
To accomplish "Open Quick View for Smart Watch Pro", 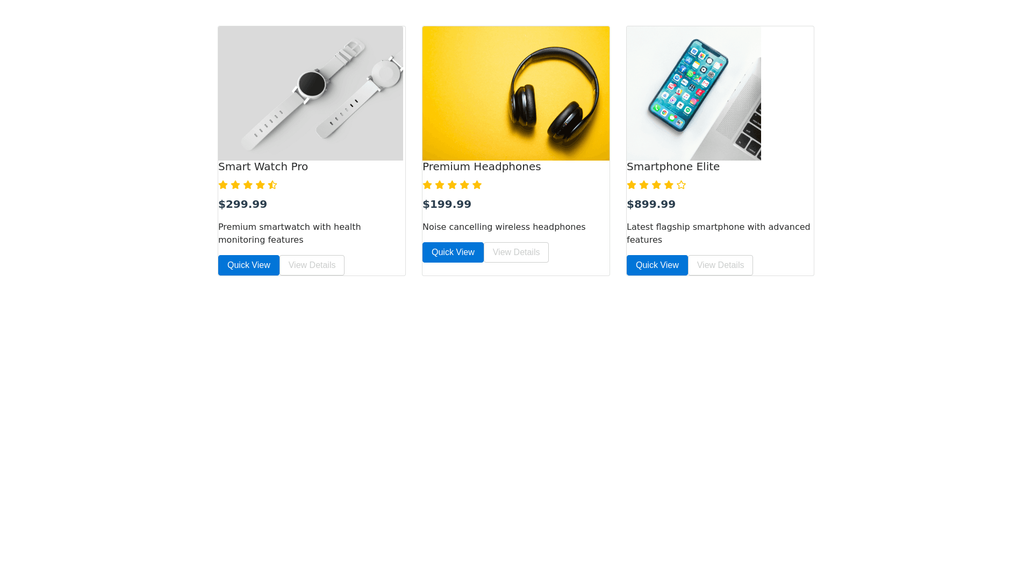I will [x=248, y=265].
